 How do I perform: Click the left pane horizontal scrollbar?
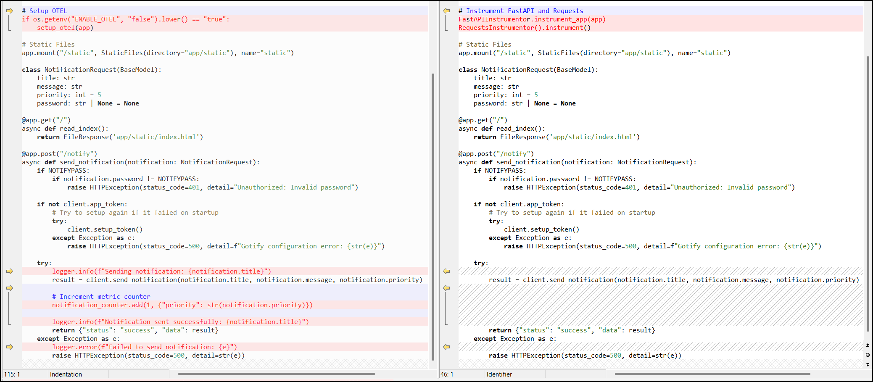point(276,374)
